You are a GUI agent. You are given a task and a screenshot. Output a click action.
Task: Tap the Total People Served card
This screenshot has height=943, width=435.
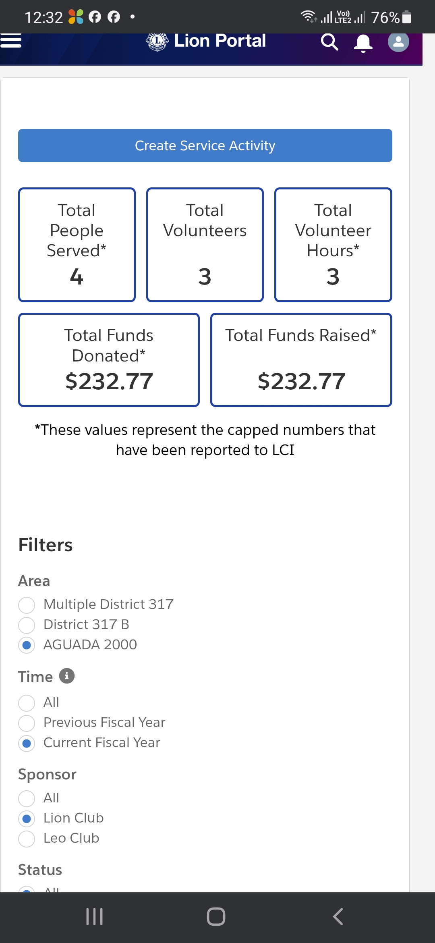coord(77,245)
